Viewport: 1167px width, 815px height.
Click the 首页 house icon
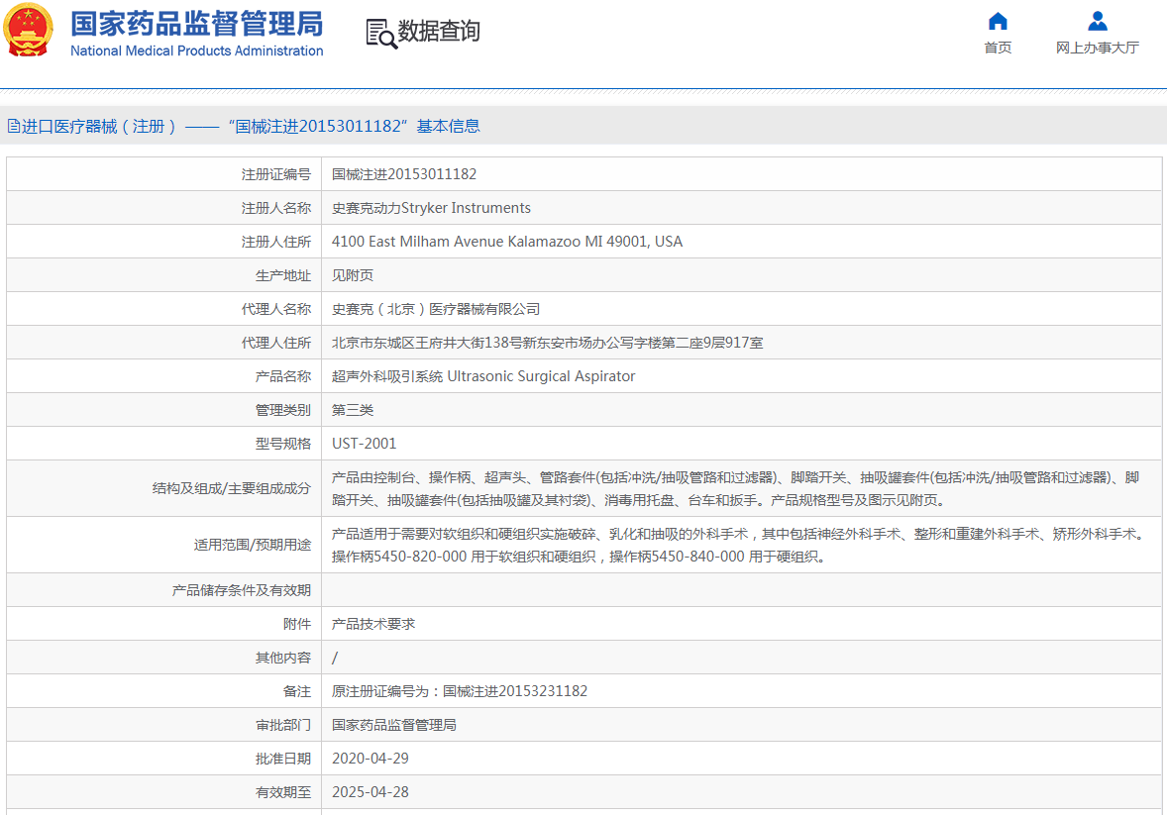(x=998, y=22)
